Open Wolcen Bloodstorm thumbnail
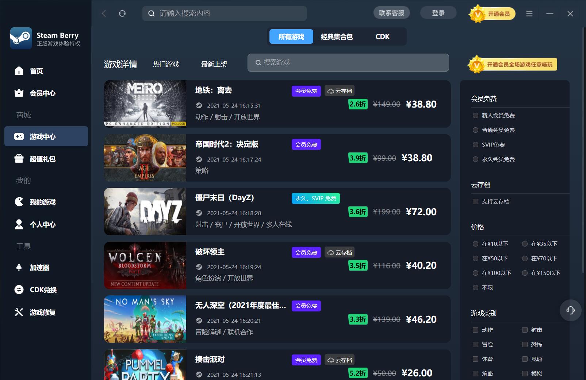The height and width of the screenshot is (380, 586). pyautogui.click(x=145, y=265)
